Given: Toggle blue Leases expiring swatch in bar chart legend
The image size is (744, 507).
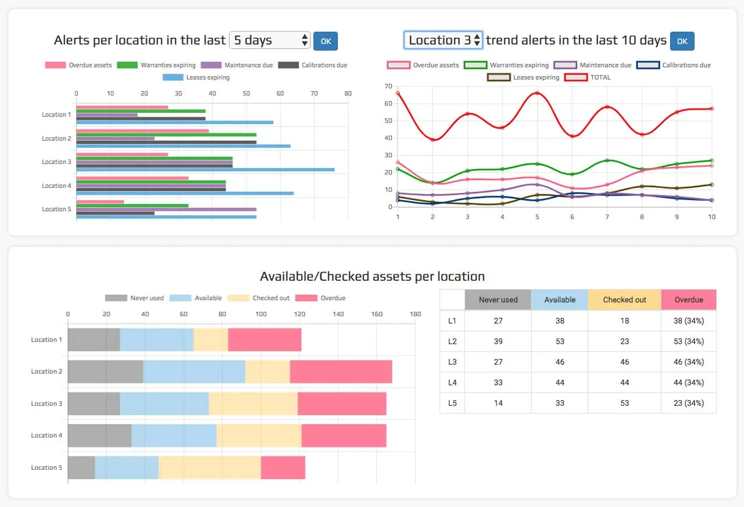Looking at the screenshot, I should 173,77.
